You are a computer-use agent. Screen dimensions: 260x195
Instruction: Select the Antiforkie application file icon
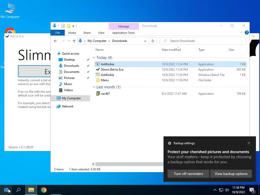pos(98,64)
